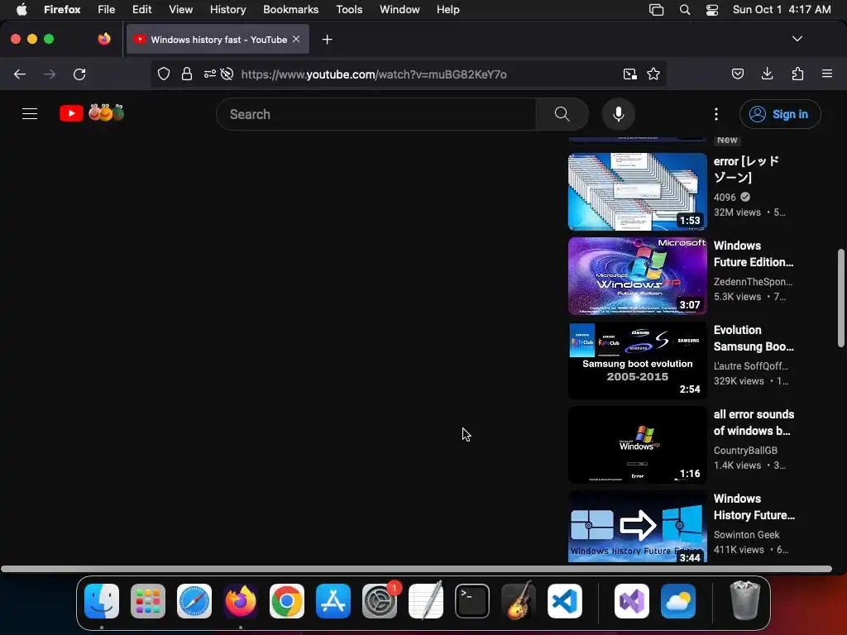This screenshot has width=847, height=635.
Task: Bookmark this page with the star icon
Action: pos(653,74)
